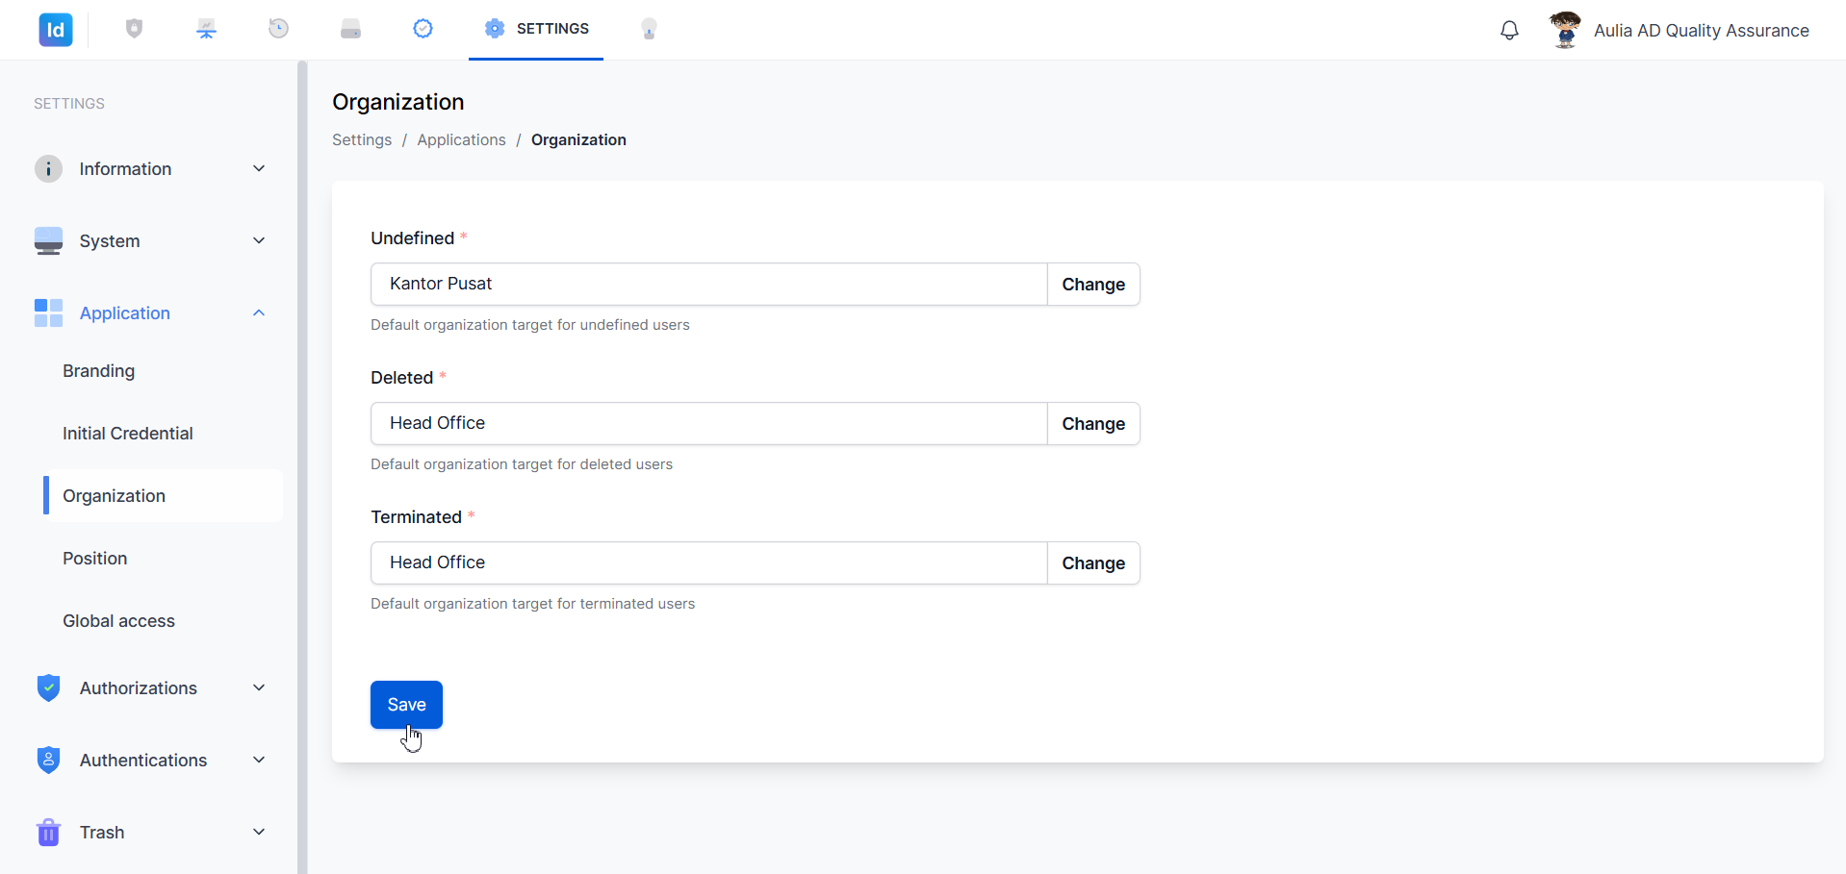1846x874 pixels.
Task: Click the Authorizations shield check icon
Action: tap(48, 687)
